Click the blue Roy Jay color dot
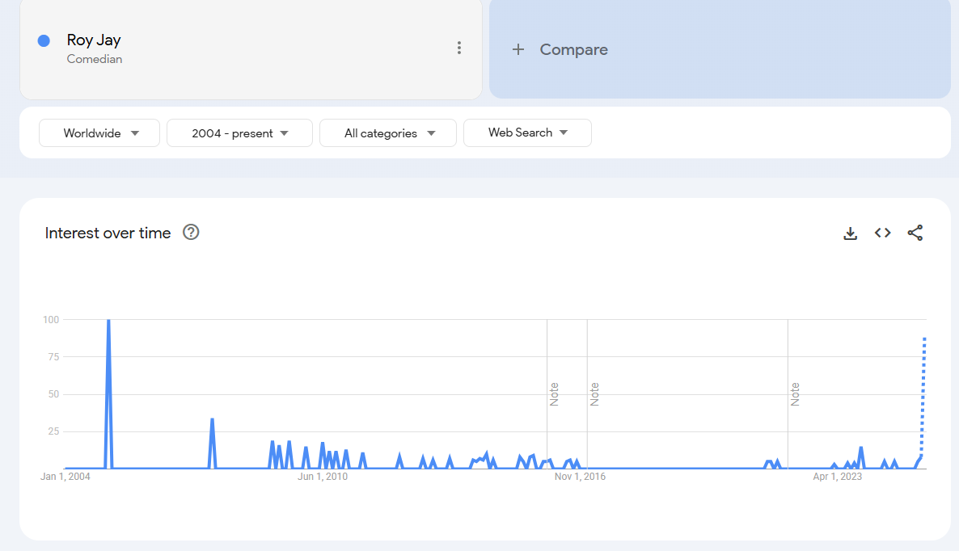959x551 pixels. coord(44,41)
